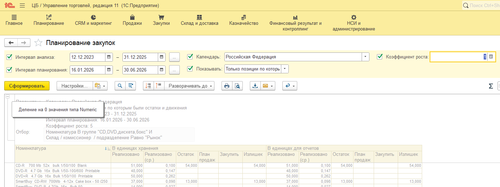
Task: Open report Настройки... button
Action: coord(74,86)
